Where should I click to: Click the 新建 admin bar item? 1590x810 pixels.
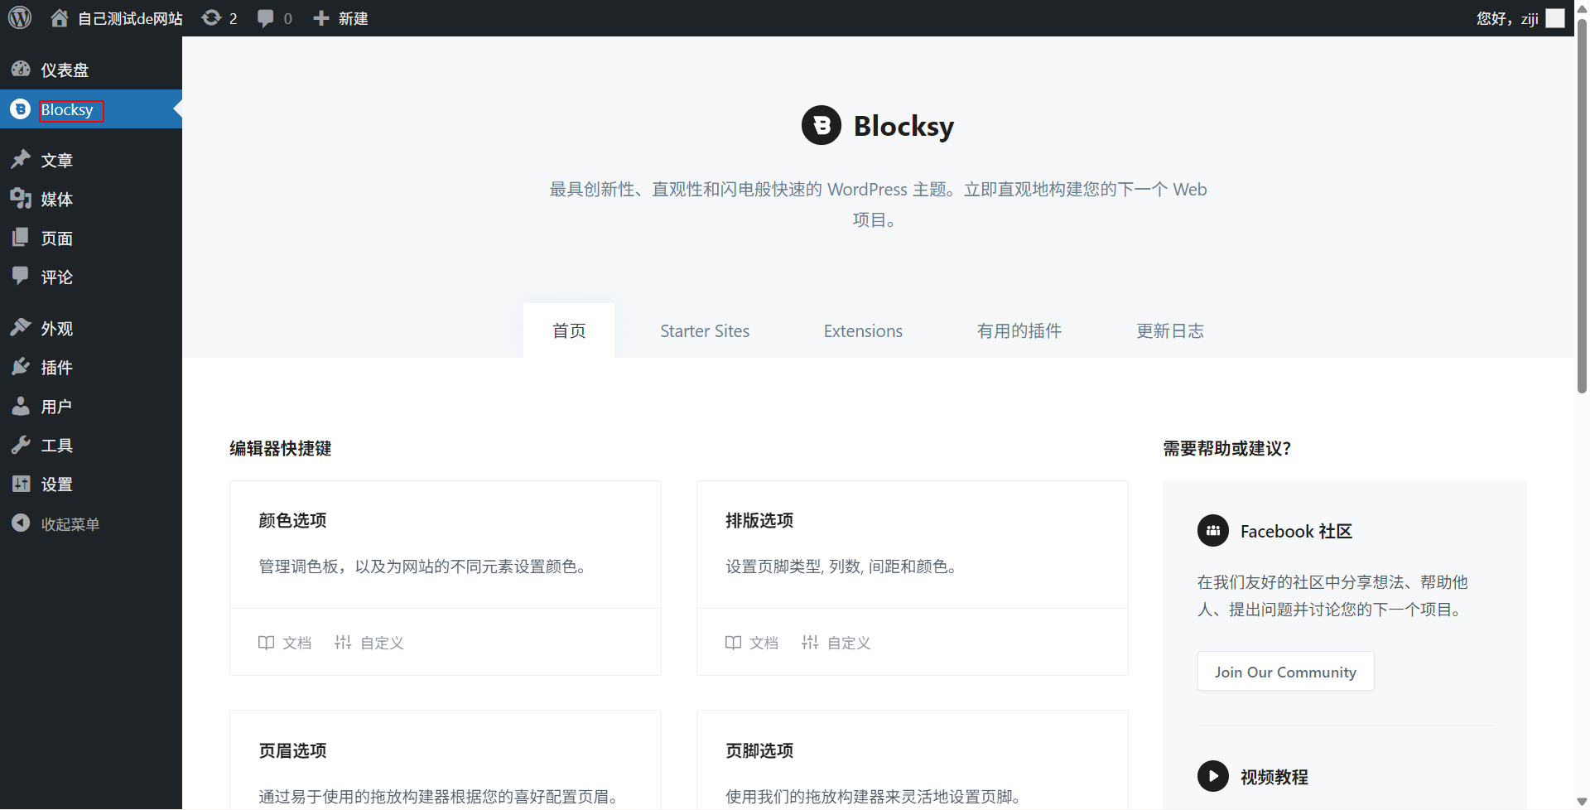tap(353, 18)
